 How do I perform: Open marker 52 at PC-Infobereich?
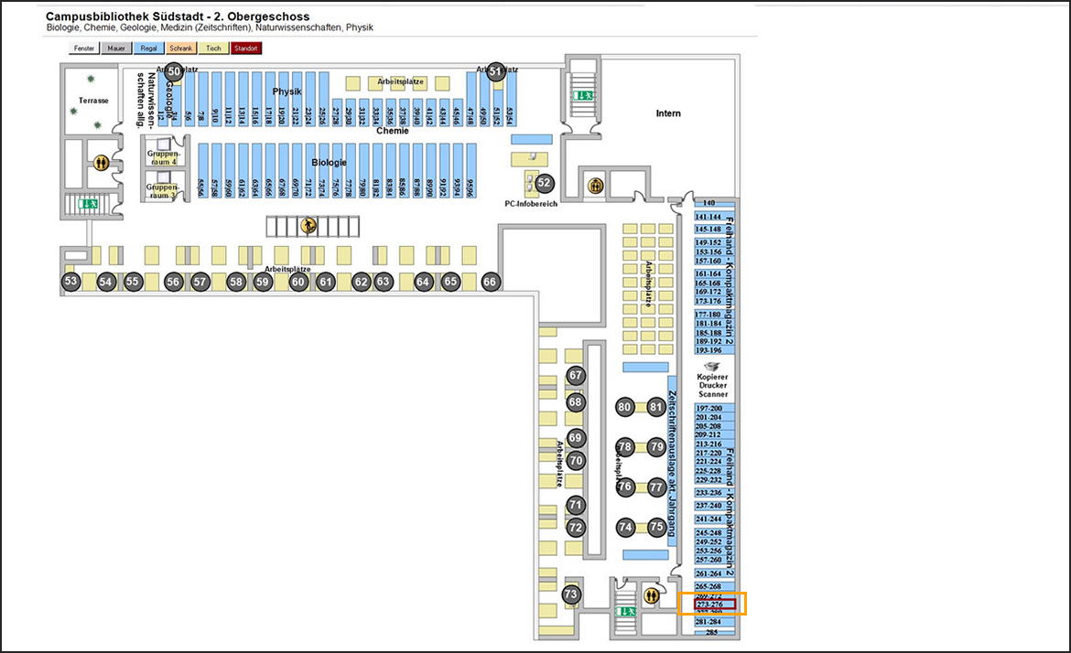(545, 183)
